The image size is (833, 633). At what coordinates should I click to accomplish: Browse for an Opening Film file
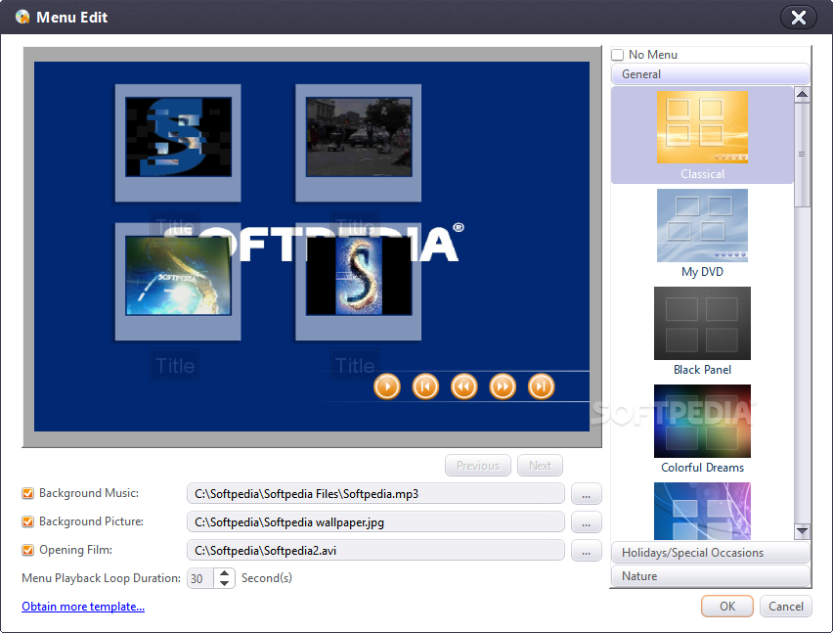pos(586,551)
